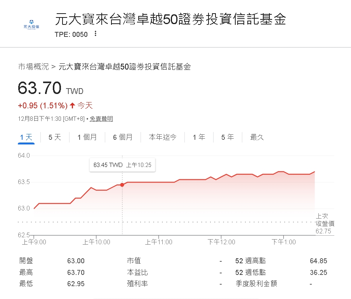The height and width of the screenshot is (299, 351).
Task: Click the fund name in breadcrumb
Action: coord(125,67)
